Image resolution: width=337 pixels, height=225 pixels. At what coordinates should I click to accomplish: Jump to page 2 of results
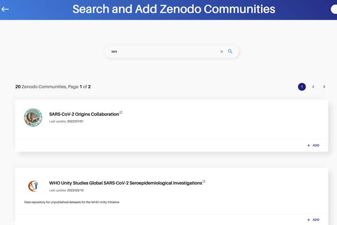(313, 87)
